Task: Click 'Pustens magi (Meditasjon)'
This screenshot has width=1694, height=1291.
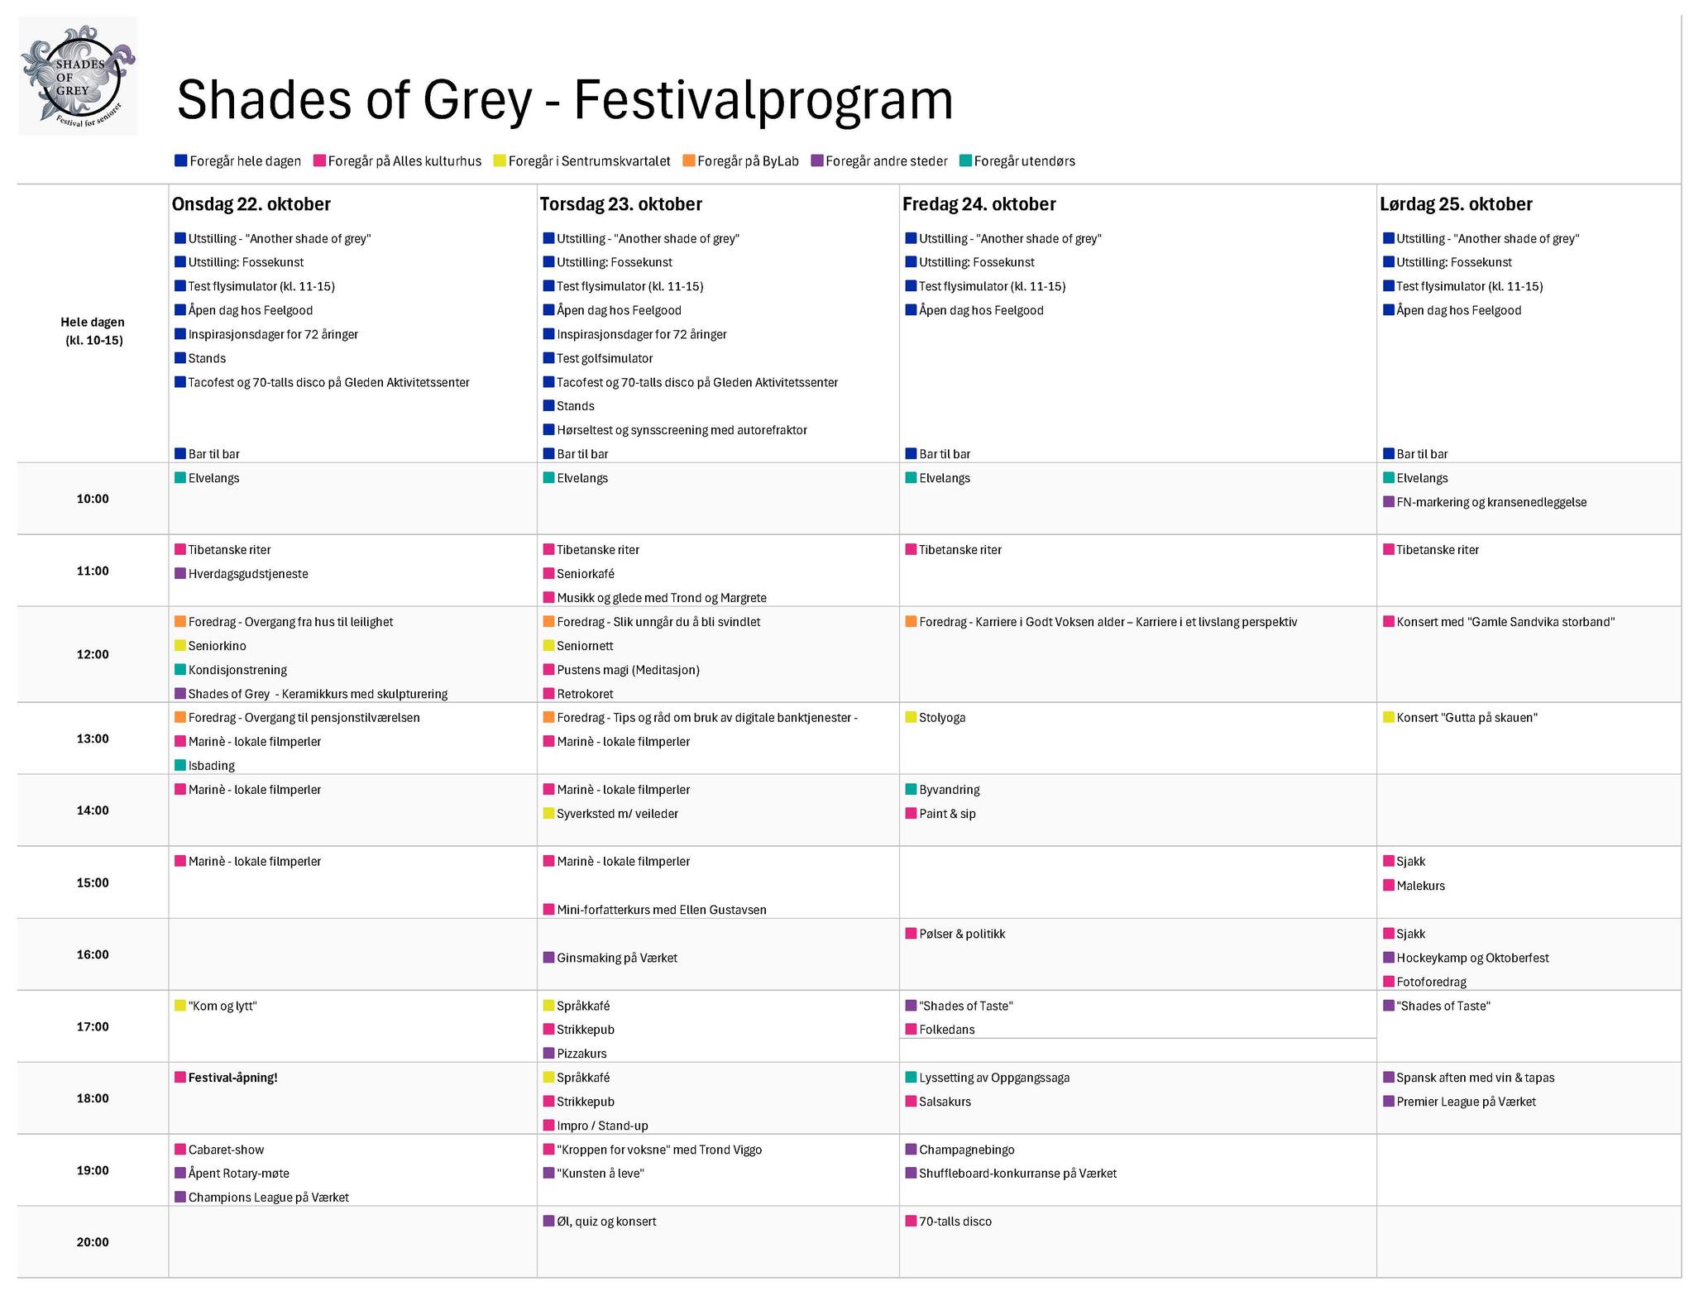Action: pyautogui.click(x=628, y=670)
